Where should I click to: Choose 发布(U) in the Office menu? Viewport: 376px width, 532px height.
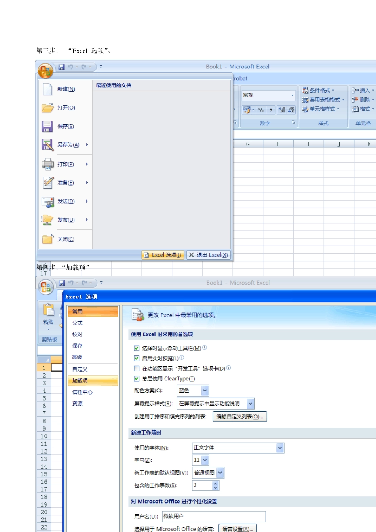point(66,220)
